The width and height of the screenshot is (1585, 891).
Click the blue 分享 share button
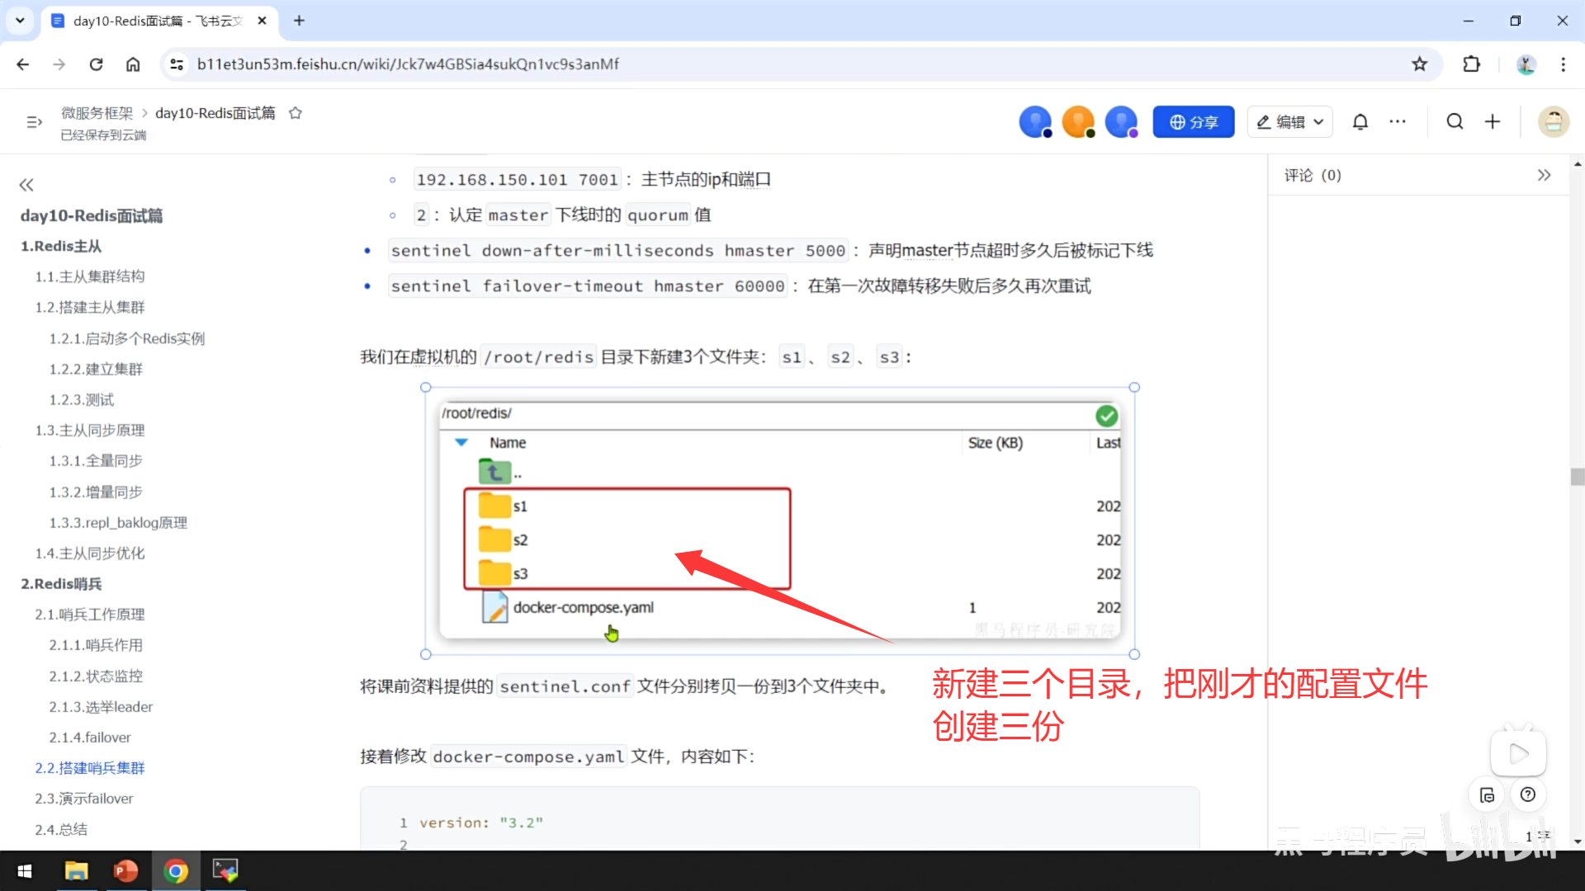pos(1193,122)
